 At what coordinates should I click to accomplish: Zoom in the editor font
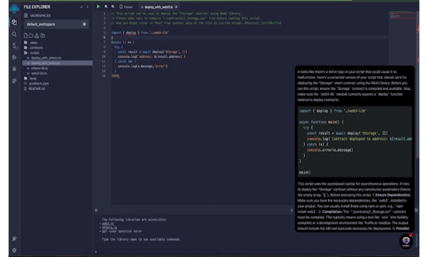(113, 6)
